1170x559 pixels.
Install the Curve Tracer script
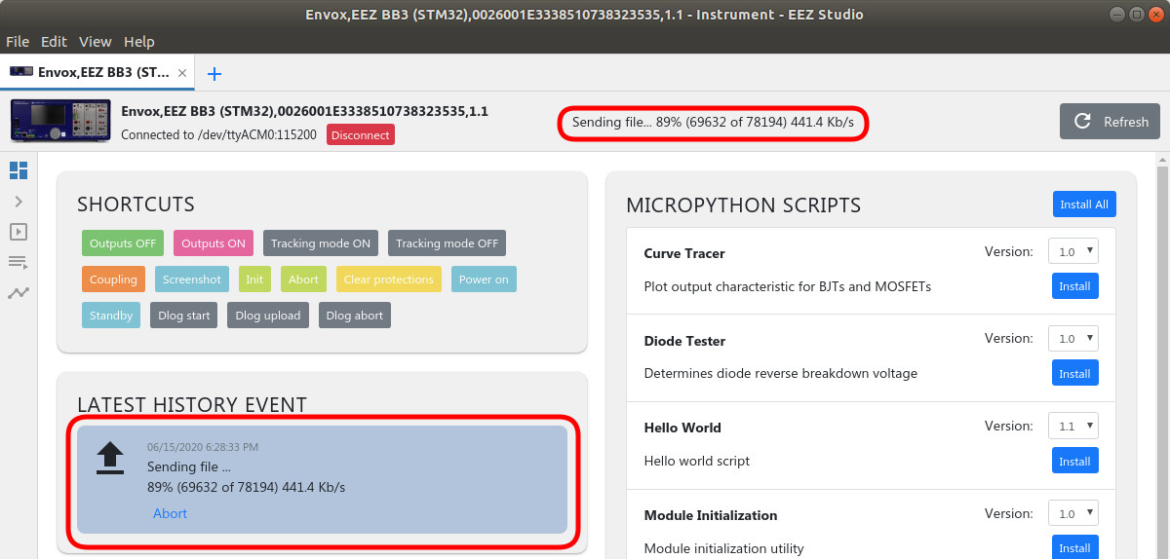coord(1074,286)
